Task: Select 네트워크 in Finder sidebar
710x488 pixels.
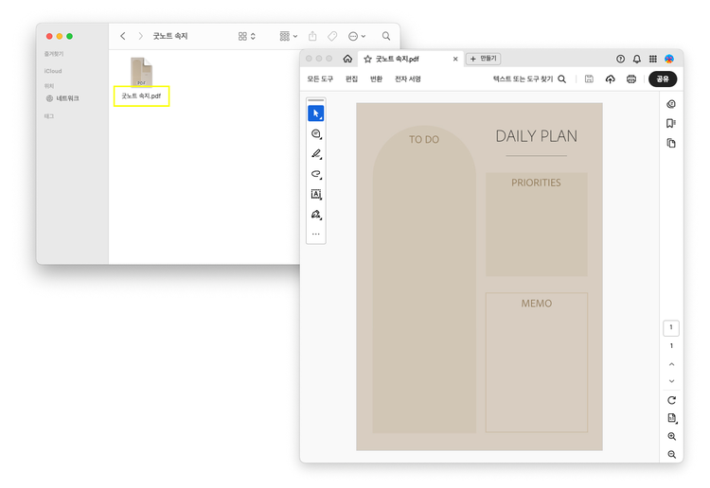Action: (x=62, y=98)
